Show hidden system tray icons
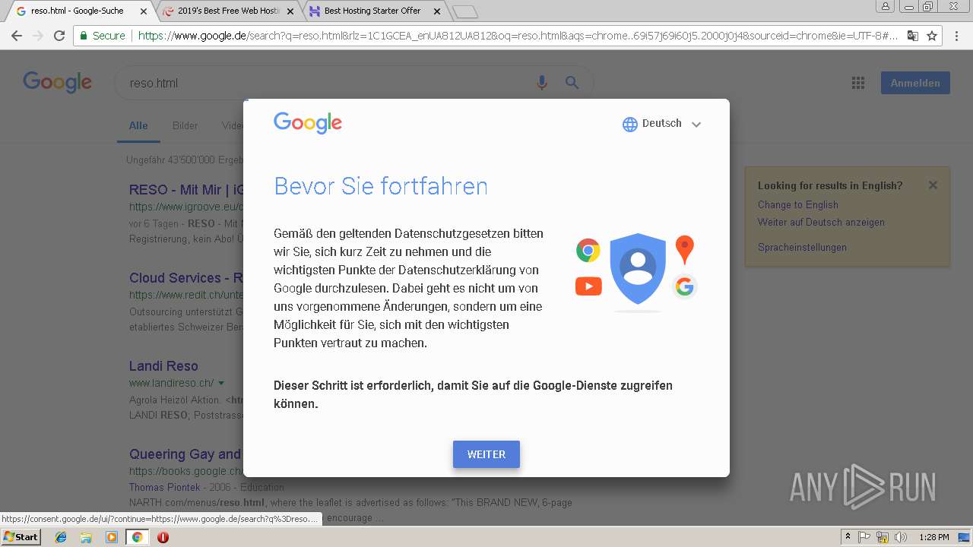The image size is (973, 547). pyautogui.click(x=848, y=537)
